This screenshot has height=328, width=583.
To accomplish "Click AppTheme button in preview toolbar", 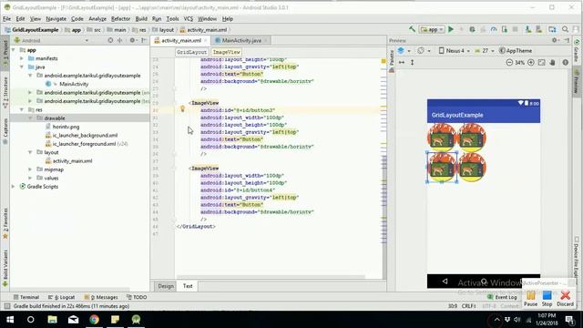I will point(516,51).
